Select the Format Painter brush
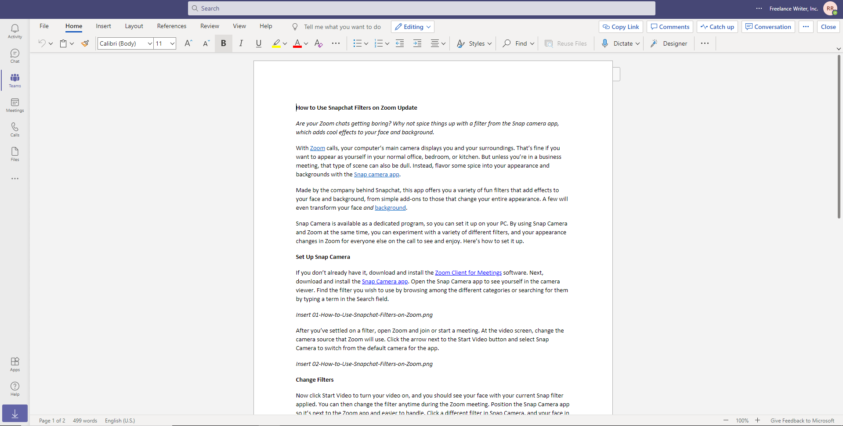 pyautogui.click(x=85, y=43)
